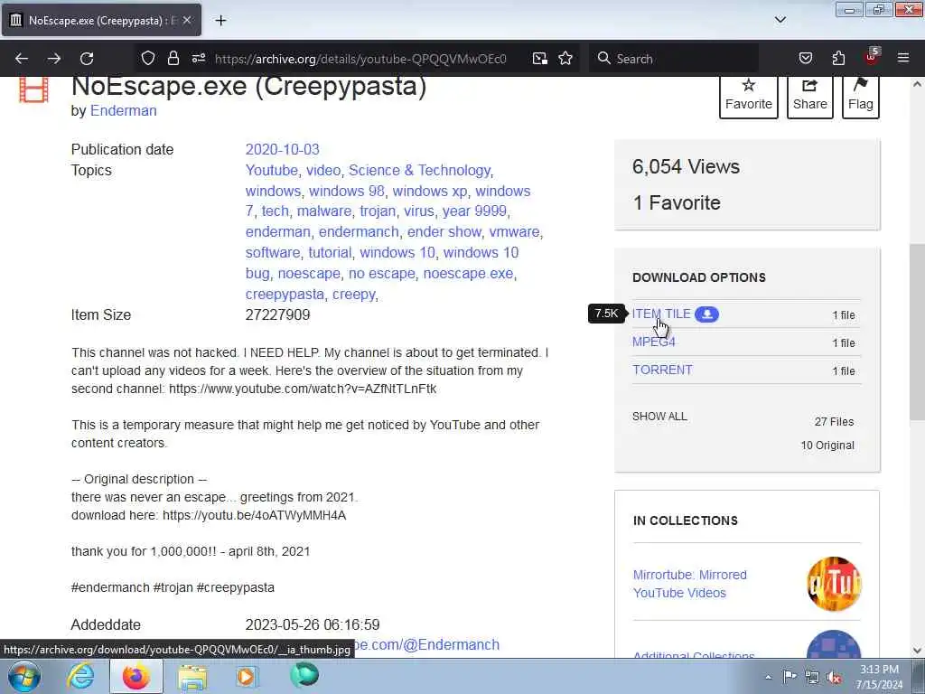Click the Mirrortube collection thumbnail

coord(834,584)
